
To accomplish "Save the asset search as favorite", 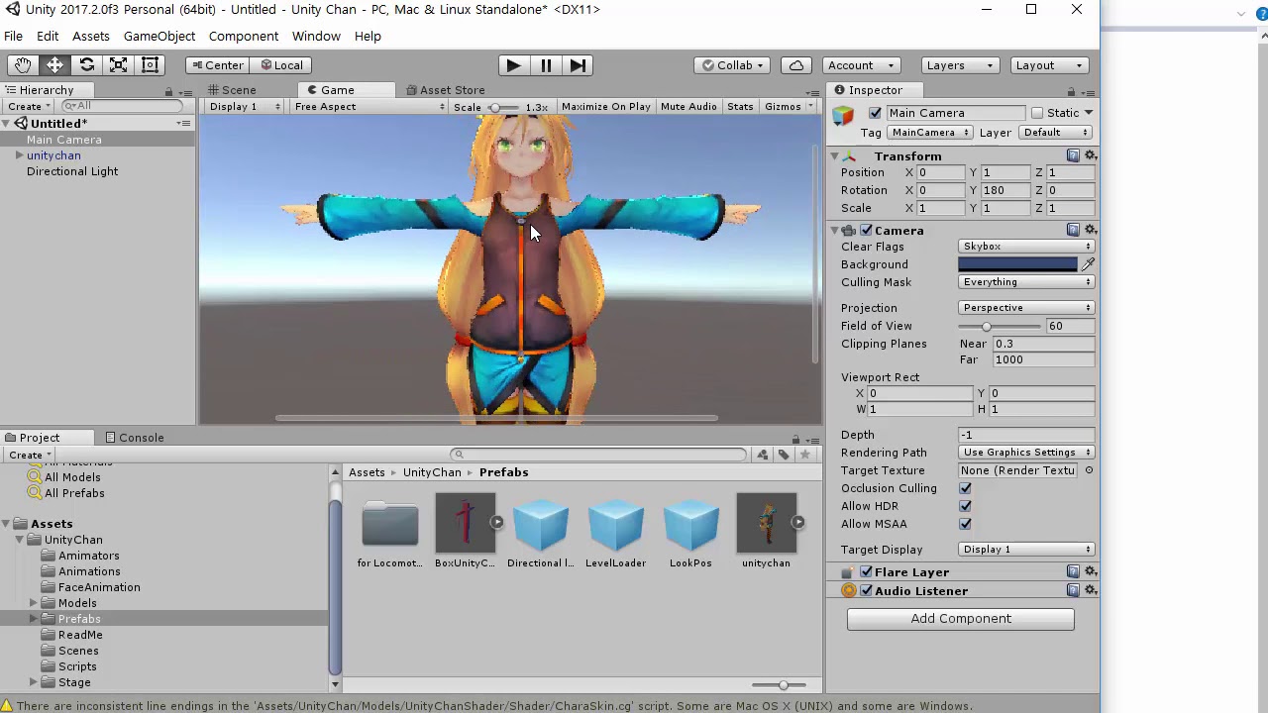I will [x=804, y=455].
